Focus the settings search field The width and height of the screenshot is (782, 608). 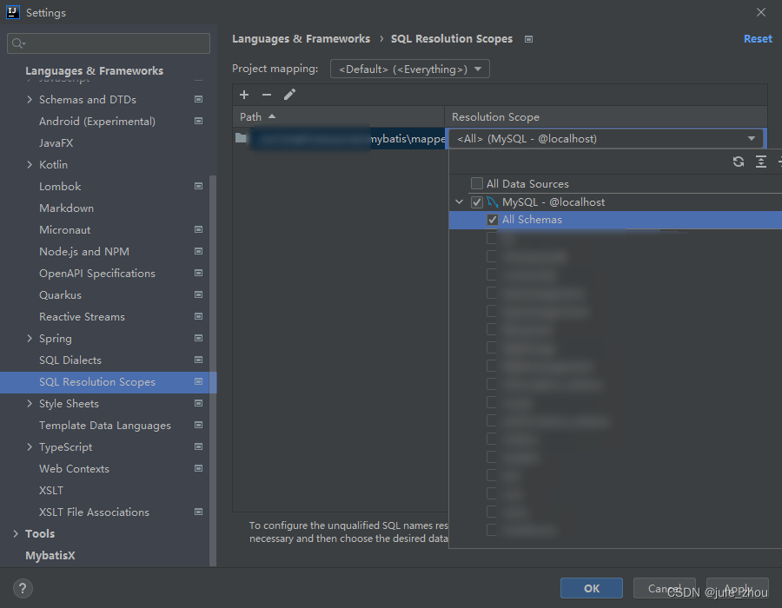point(109,43)
